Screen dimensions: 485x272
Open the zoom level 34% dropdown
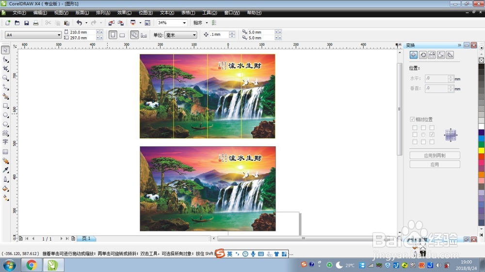point(184,23)
